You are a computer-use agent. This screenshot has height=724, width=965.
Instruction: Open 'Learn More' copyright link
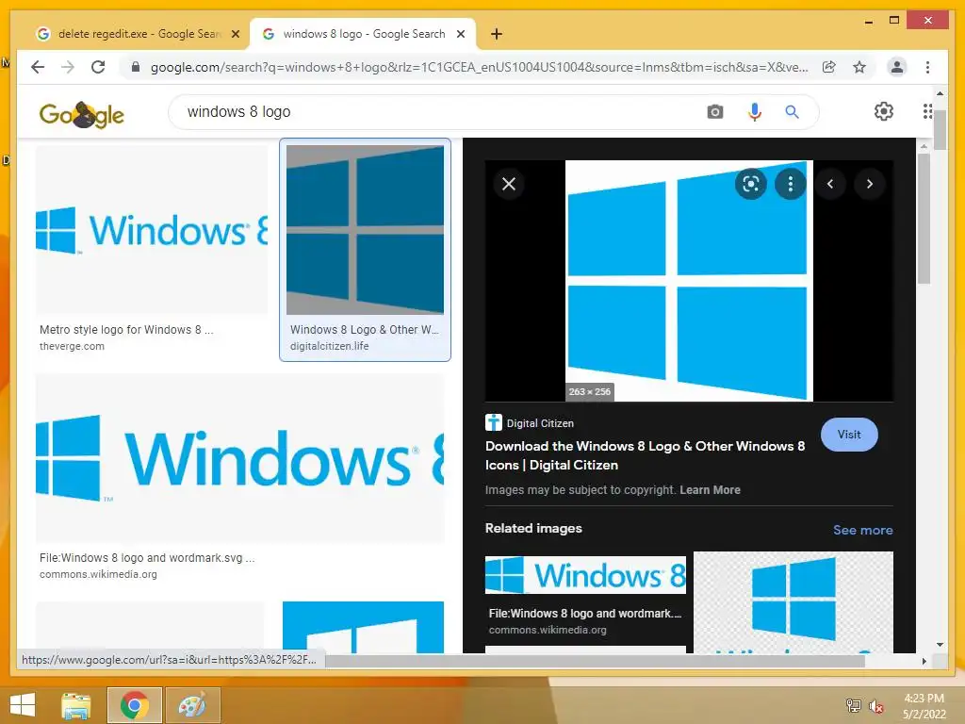pyautogui.click(x=710, y=490)
